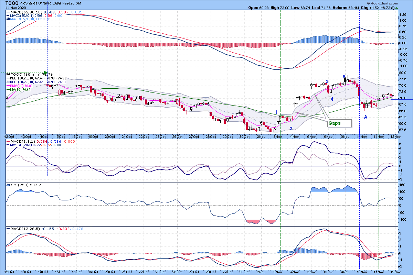Select wave label 1 annotation on price chart

tap(277, 112)
